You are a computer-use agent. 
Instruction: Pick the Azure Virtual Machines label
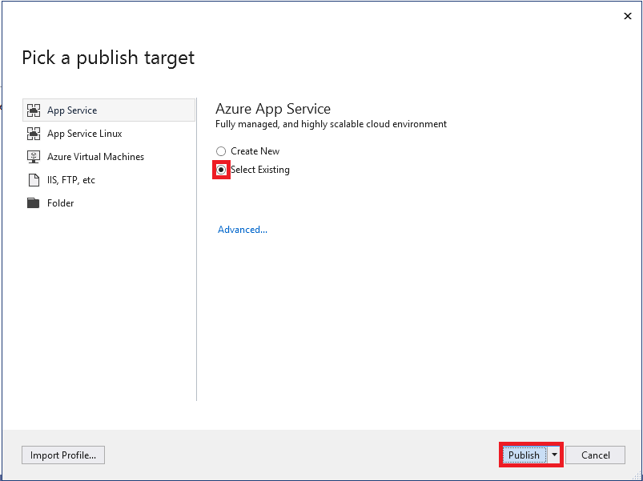coord(95,157)
